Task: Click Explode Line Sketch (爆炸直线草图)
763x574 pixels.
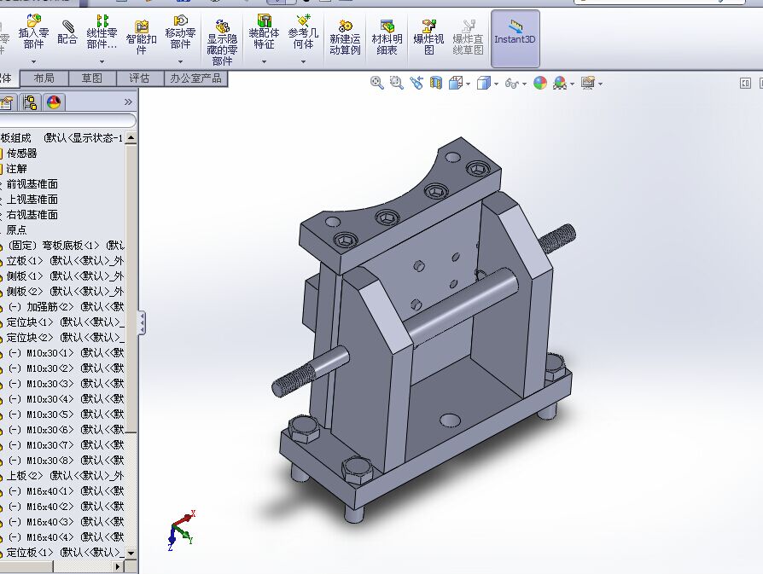Action: coord(468,38)
